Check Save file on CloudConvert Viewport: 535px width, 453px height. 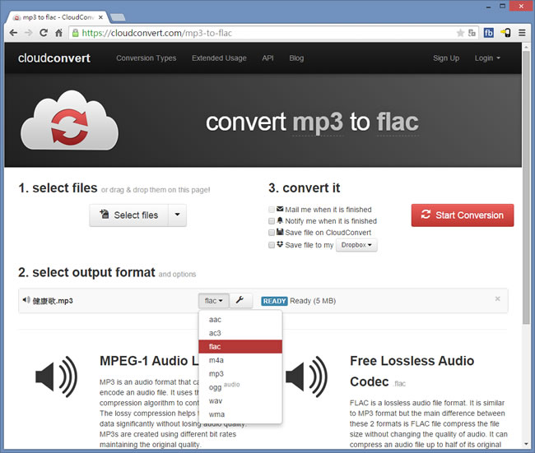pyautogui.click(x=272, y=233)
